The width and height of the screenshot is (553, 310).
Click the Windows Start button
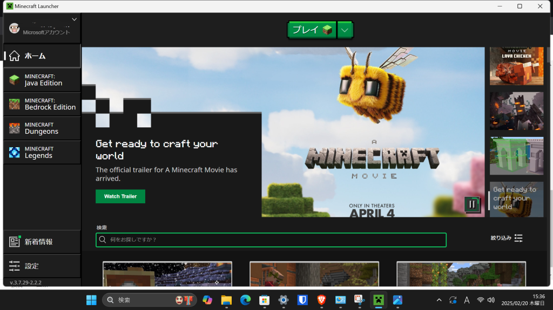pos(91,300)
